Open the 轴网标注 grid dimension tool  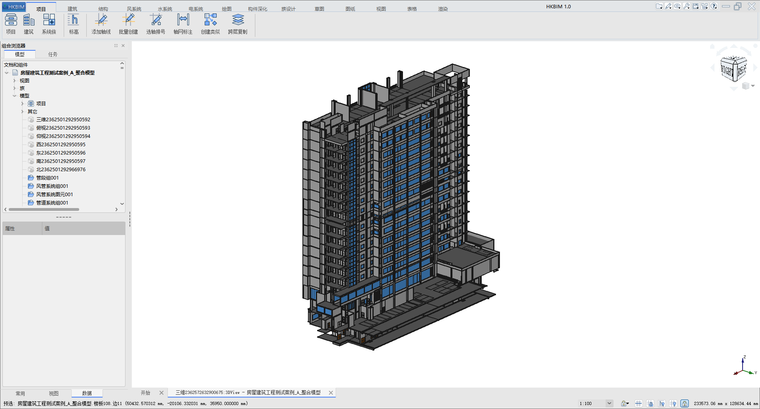coord(183,24)
